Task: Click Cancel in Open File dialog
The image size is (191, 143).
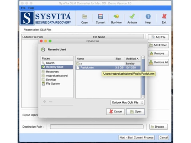Action: (x=115, y=112)
